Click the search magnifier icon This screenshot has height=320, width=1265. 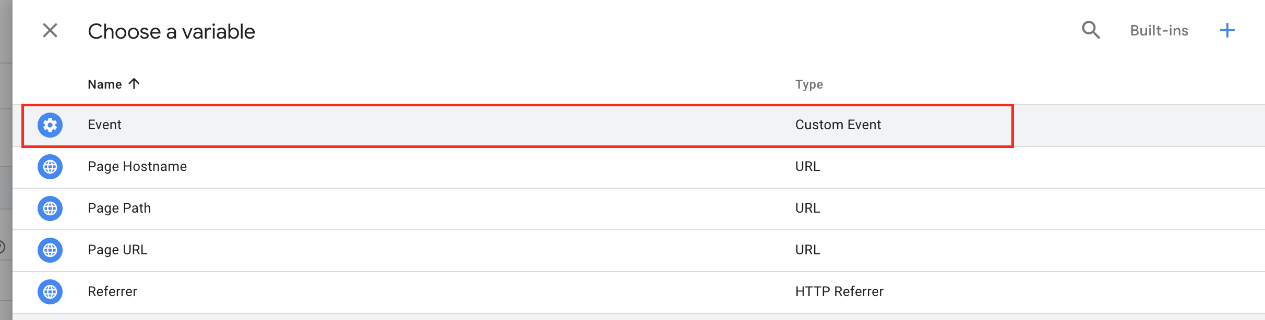(x=1091, y=31)
